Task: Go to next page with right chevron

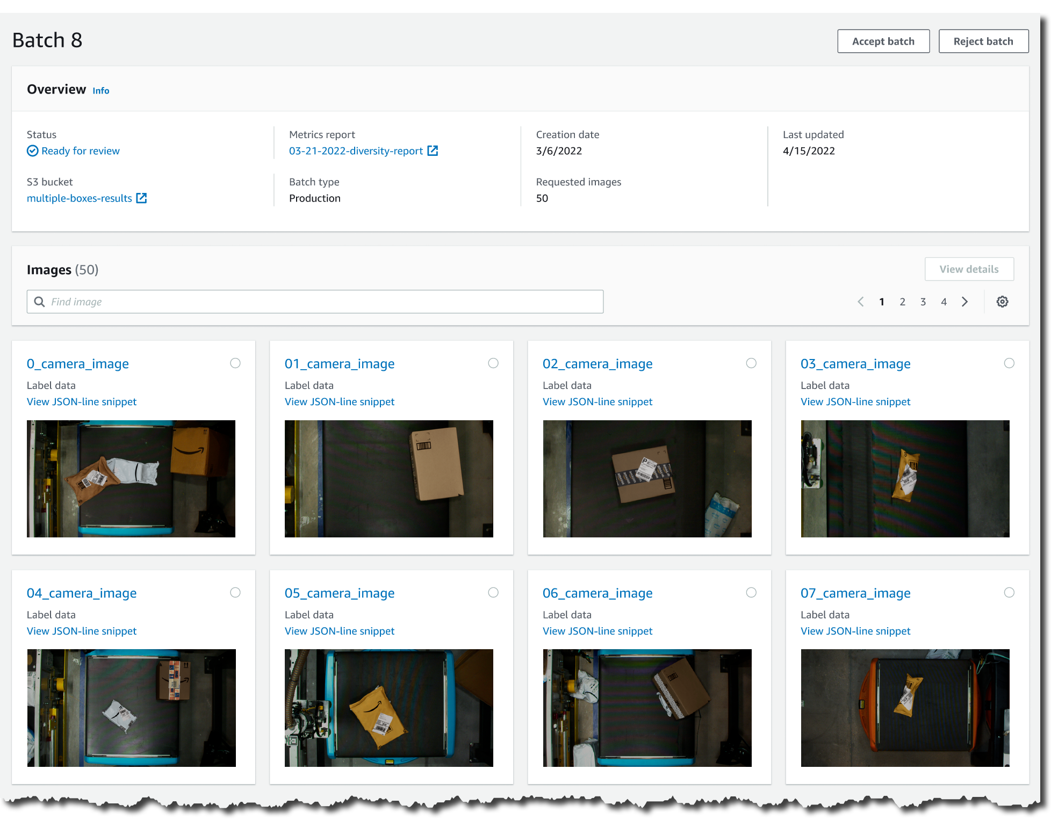Action: point(965,301)
